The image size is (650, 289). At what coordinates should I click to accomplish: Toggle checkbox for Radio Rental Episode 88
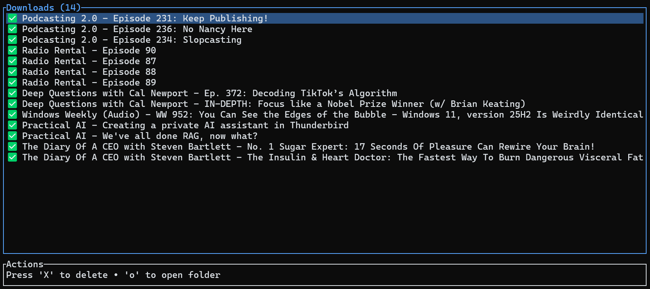pyautogui.click(x=13, y=72)
